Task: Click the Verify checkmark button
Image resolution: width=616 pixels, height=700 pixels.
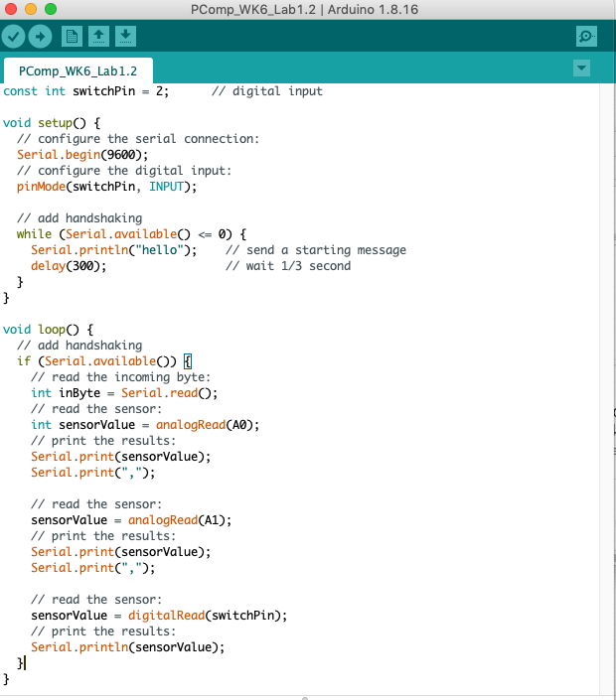Action: [14, 36]
